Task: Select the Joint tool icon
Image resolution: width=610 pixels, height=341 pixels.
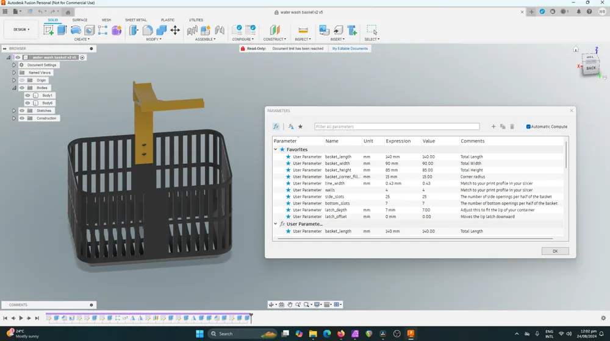Action: pyautogui.click(x=220, y=30)
